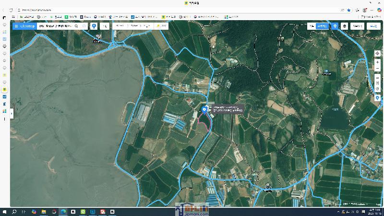The width and height of the screenshot is (384, 216).
Task: Open the map layers stack icon
Action: click(344, 26)
